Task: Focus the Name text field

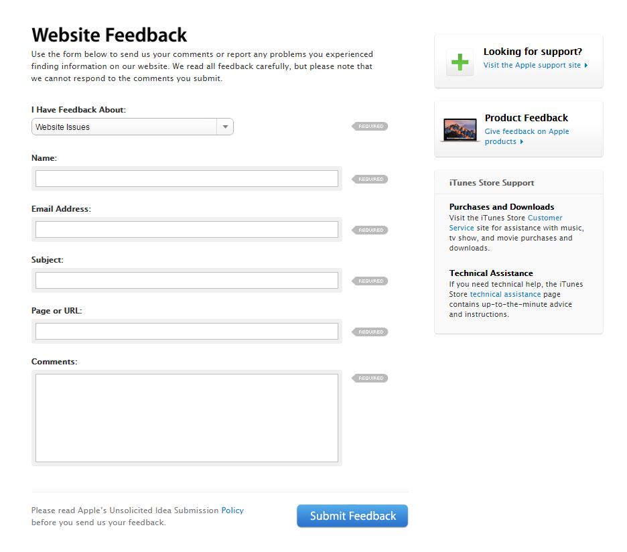Action: point(186,179)
